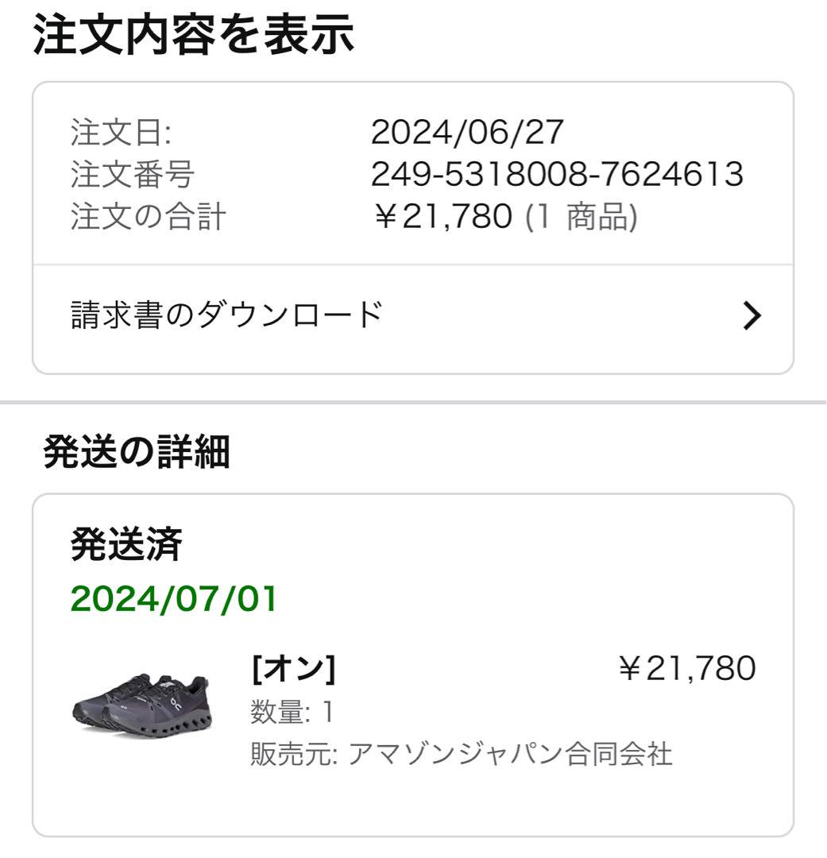Image resolution: width=827 pixels, height=858 pixels.
Task: Tap the 発送済 shipment status label
Action: [x=126, y=544]
